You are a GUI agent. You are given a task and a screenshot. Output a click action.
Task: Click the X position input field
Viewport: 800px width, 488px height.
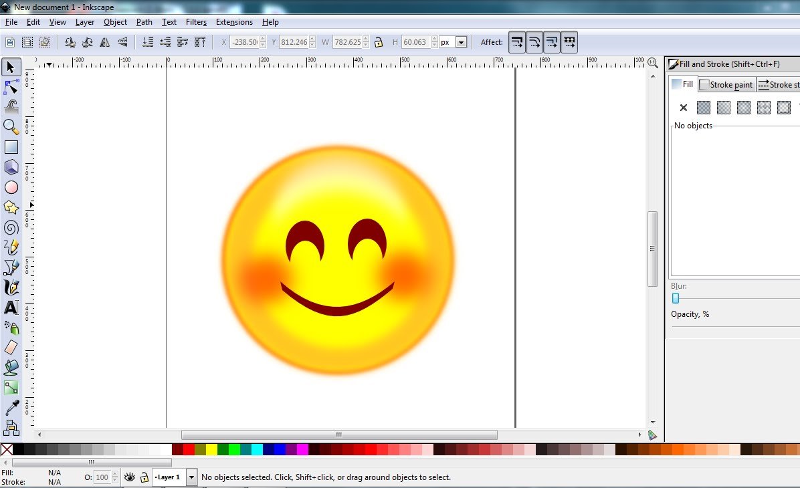point(243,42)
